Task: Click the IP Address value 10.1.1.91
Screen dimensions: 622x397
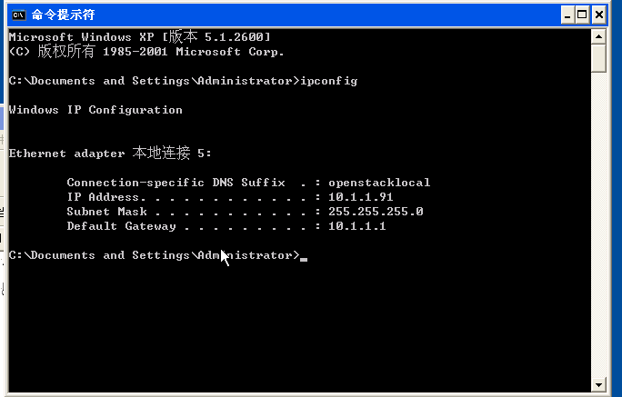Action: coord(361,197)
